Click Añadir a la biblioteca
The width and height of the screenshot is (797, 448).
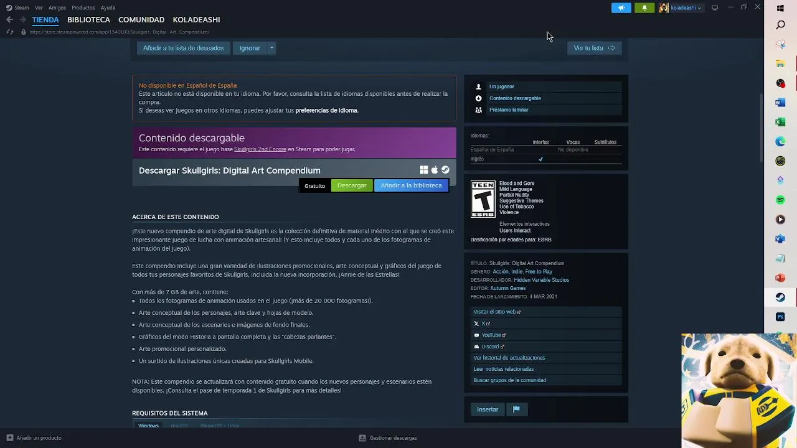pyautogui.click(x=411, y=185)
